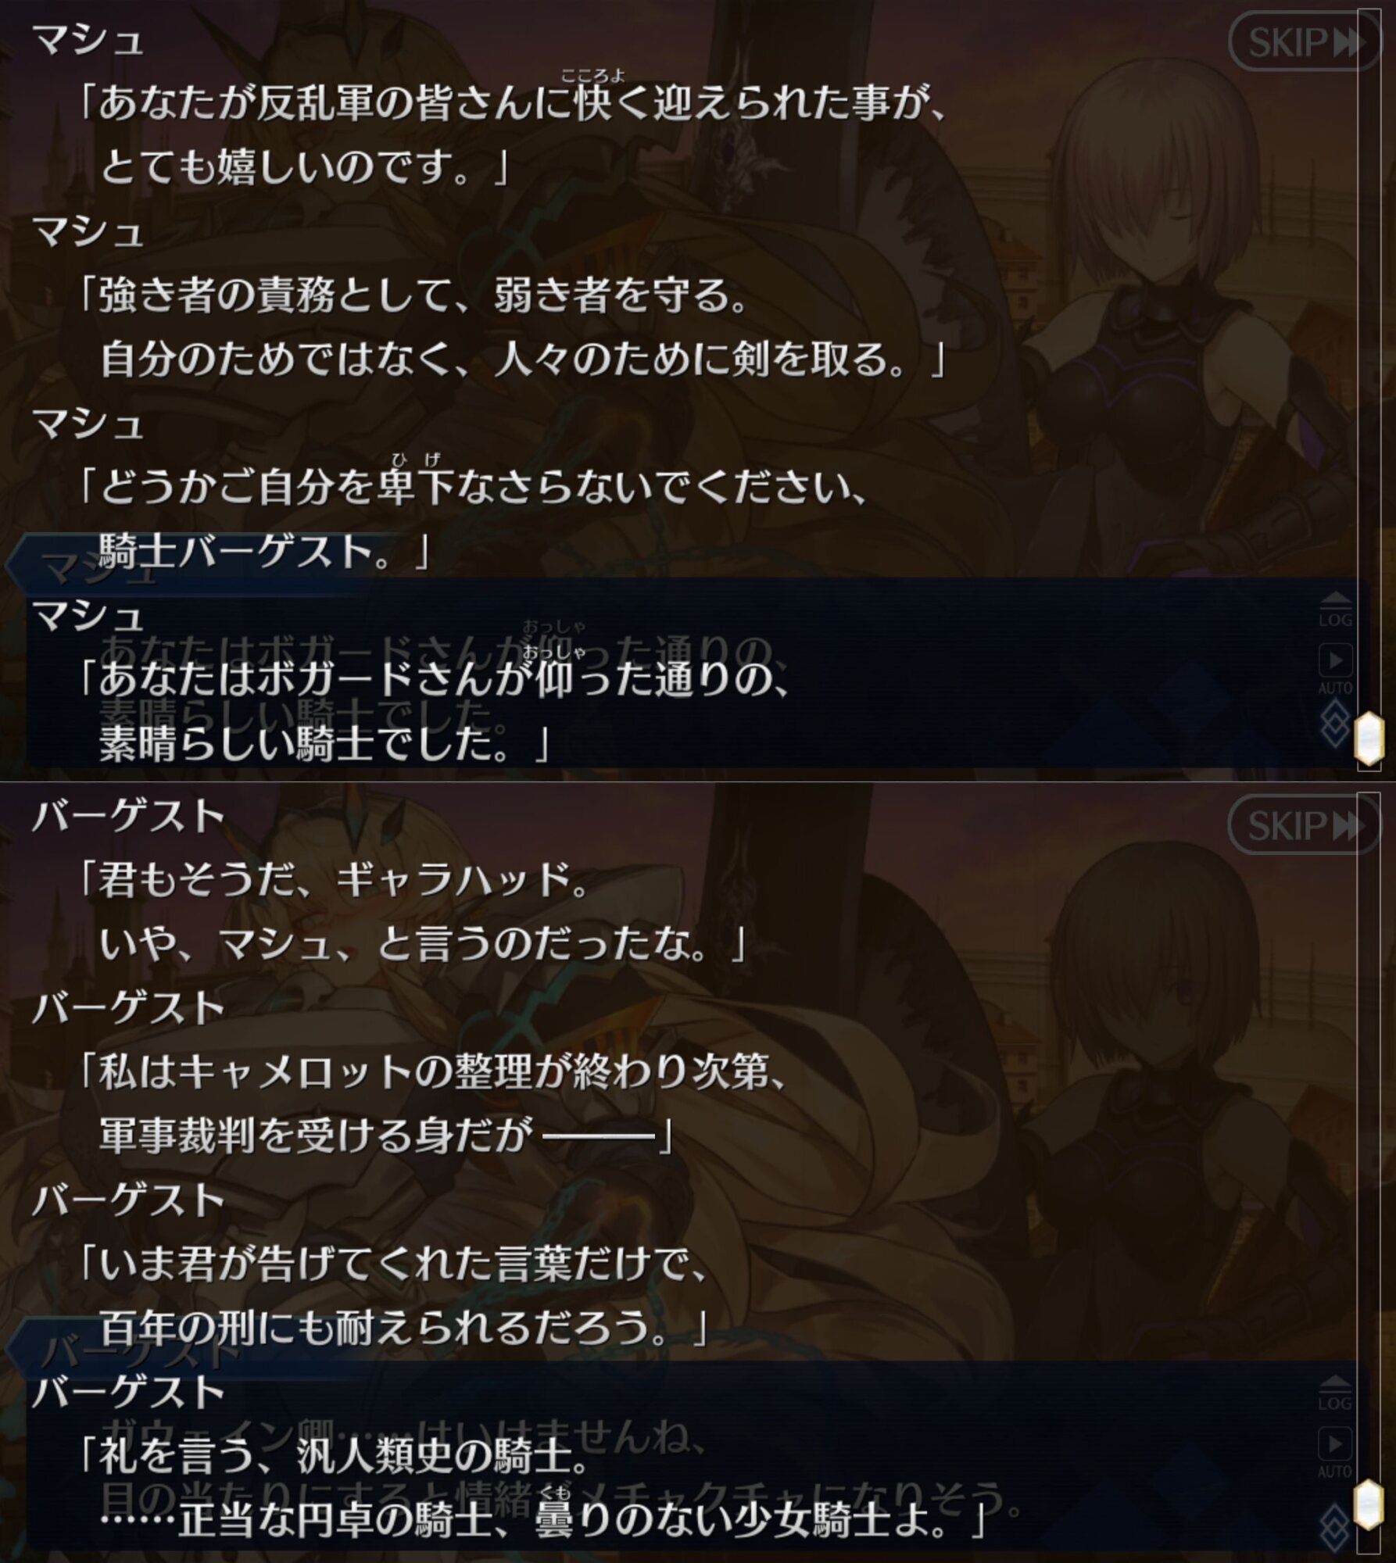The width and height of the screenshot is (1396, 1563).
Task: Toggle AUTO play in the バーゲスト dialogue panel
Action: (x=1335, y=1453)
